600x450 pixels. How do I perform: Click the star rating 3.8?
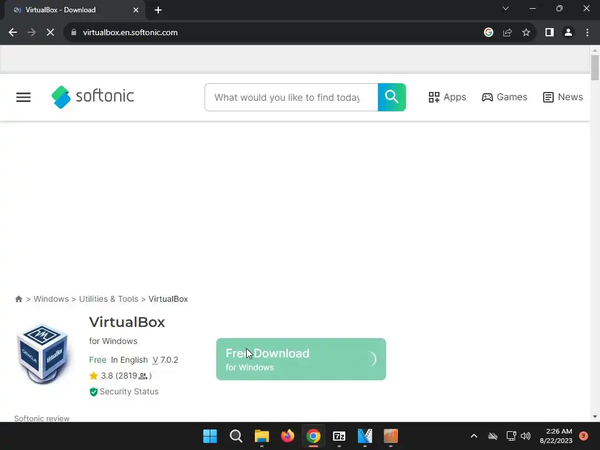[x=120, y=376]
